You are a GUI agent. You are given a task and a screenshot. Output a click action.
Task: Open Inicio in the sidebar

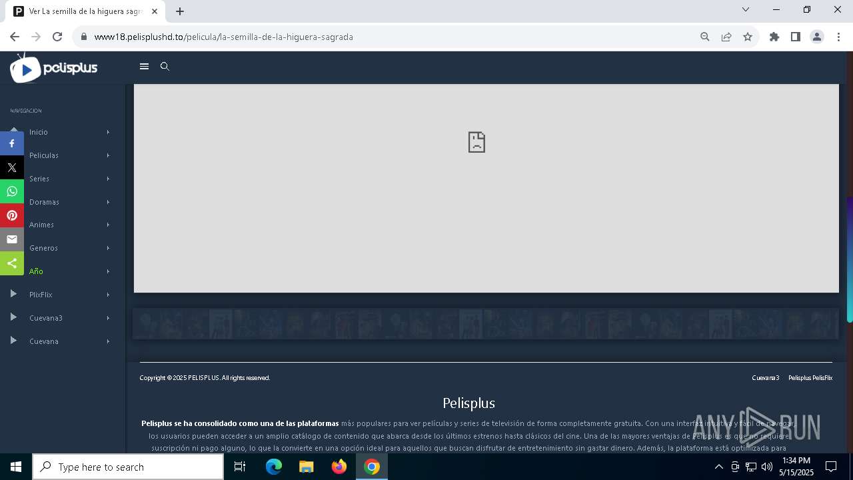[x=39, y=132]
